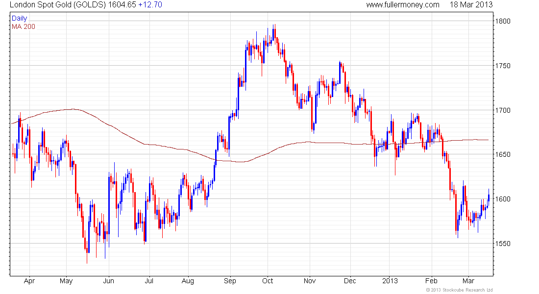Click the chart title 'London Spot Gold (GOLDS)'
The height and width of the screenshot is (294, 539).
pos(58,5)
